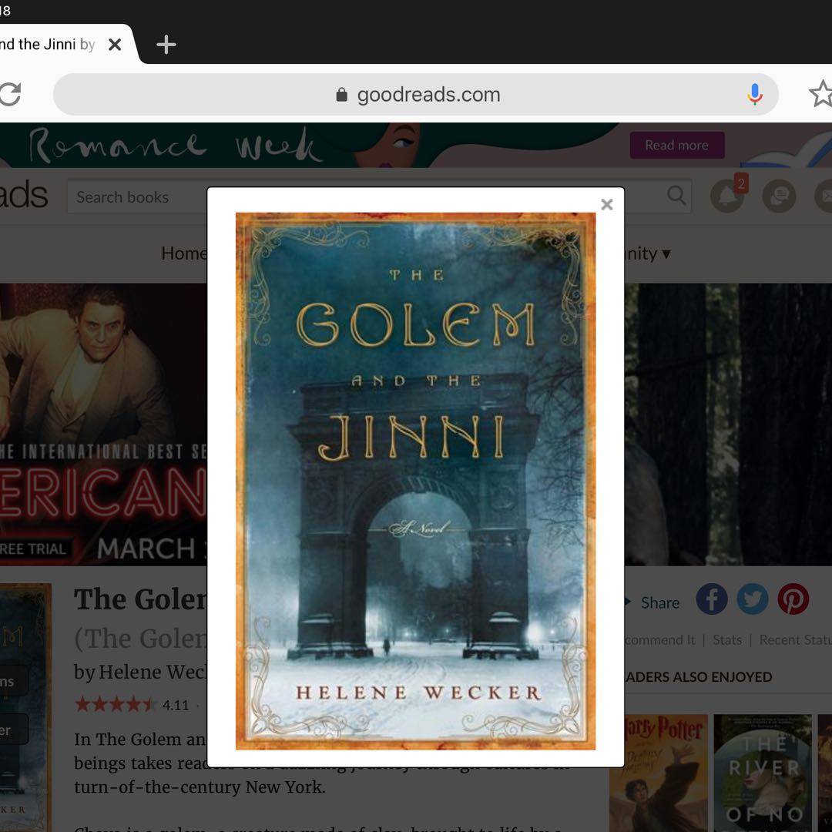Share the book on Twitter
This screenshot has width=832, height=832.
pyautogui.click(x=752, y=599)
